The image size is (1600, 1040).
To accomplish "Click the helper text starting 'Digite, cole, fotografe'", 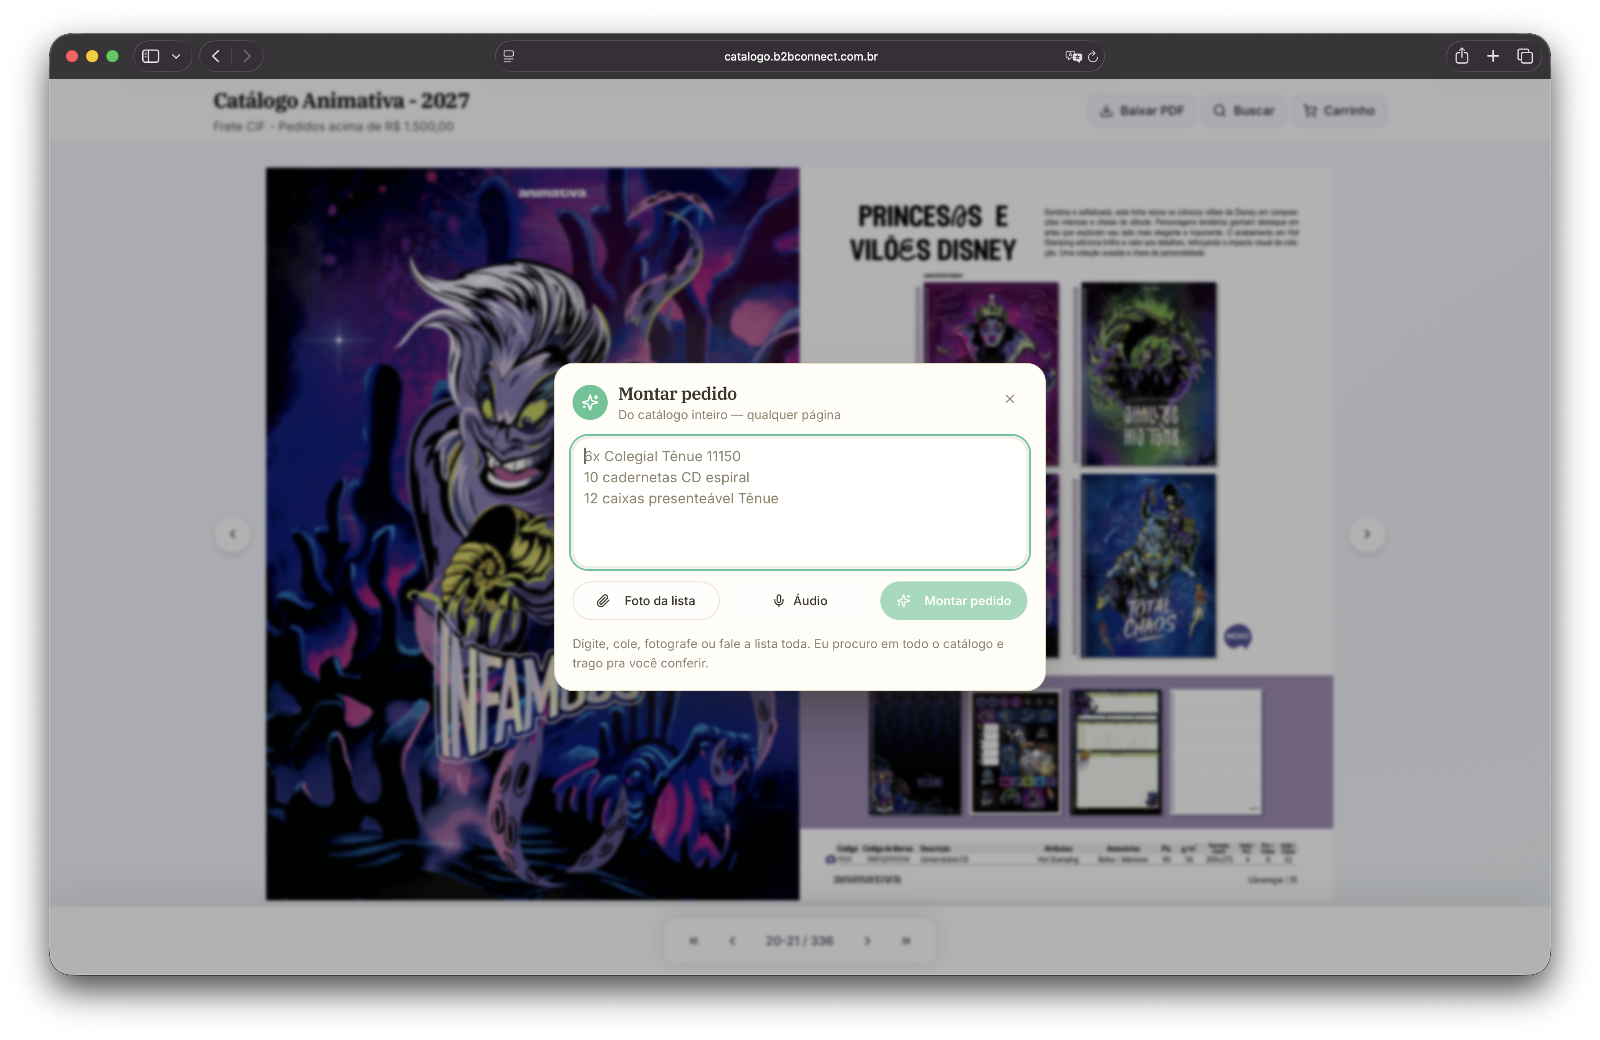I will point(788,653).
